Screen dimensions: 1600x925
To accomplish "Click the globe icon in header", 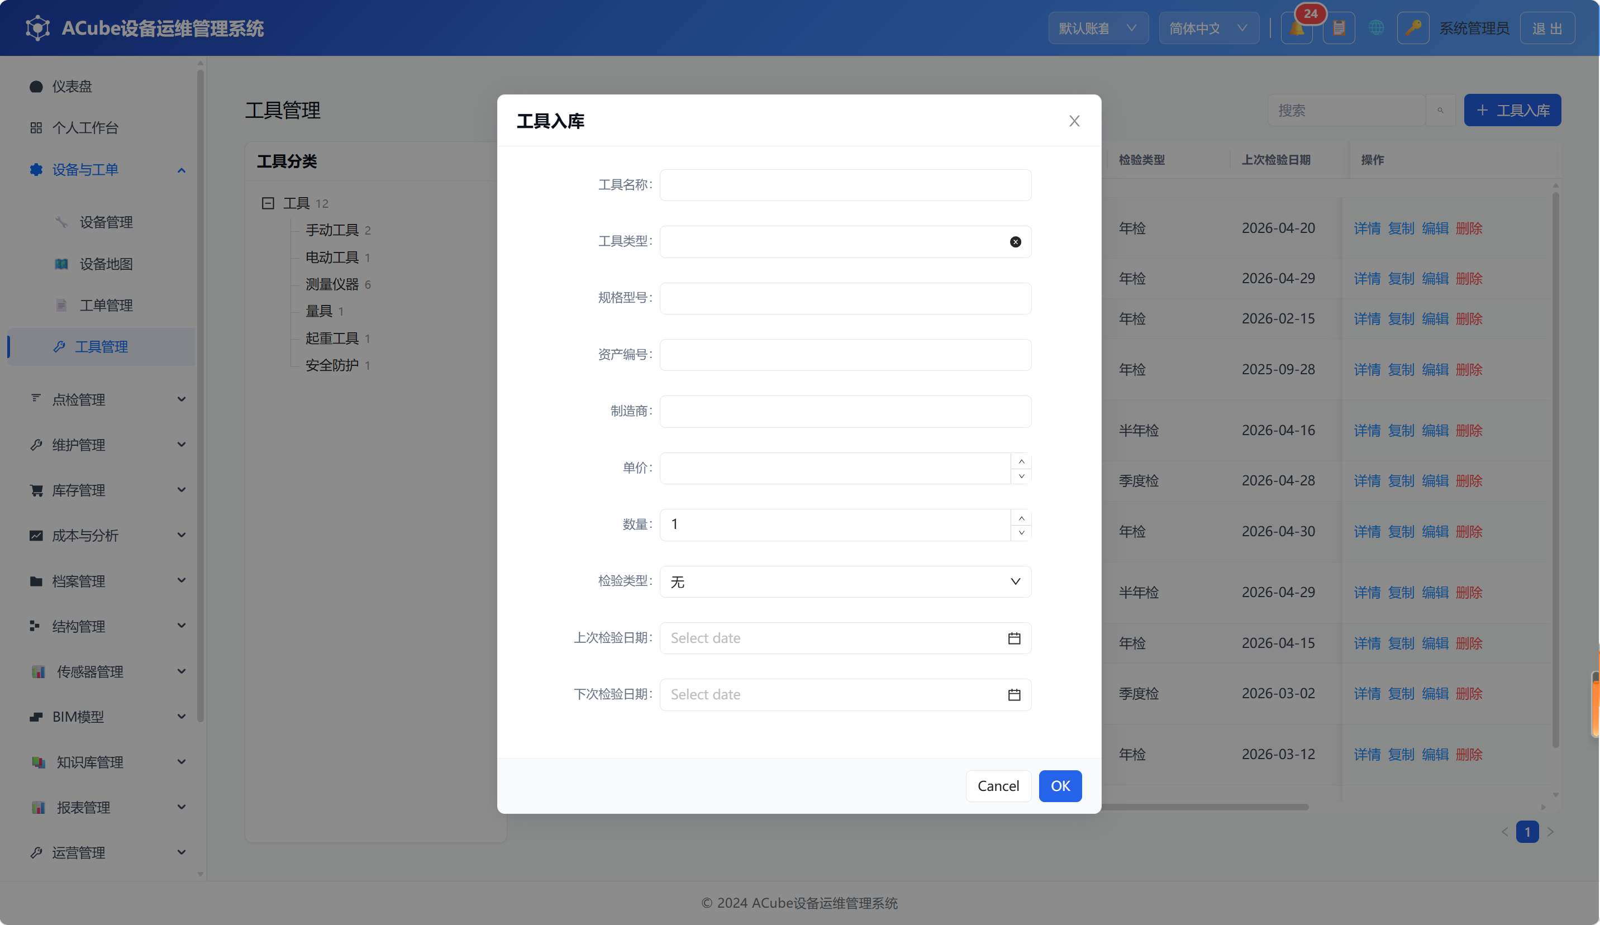I will [x=1376, y=28].
